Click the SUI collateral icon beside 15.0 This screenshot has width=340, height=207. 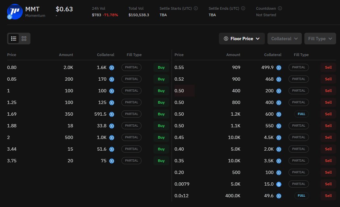[279, 184]
